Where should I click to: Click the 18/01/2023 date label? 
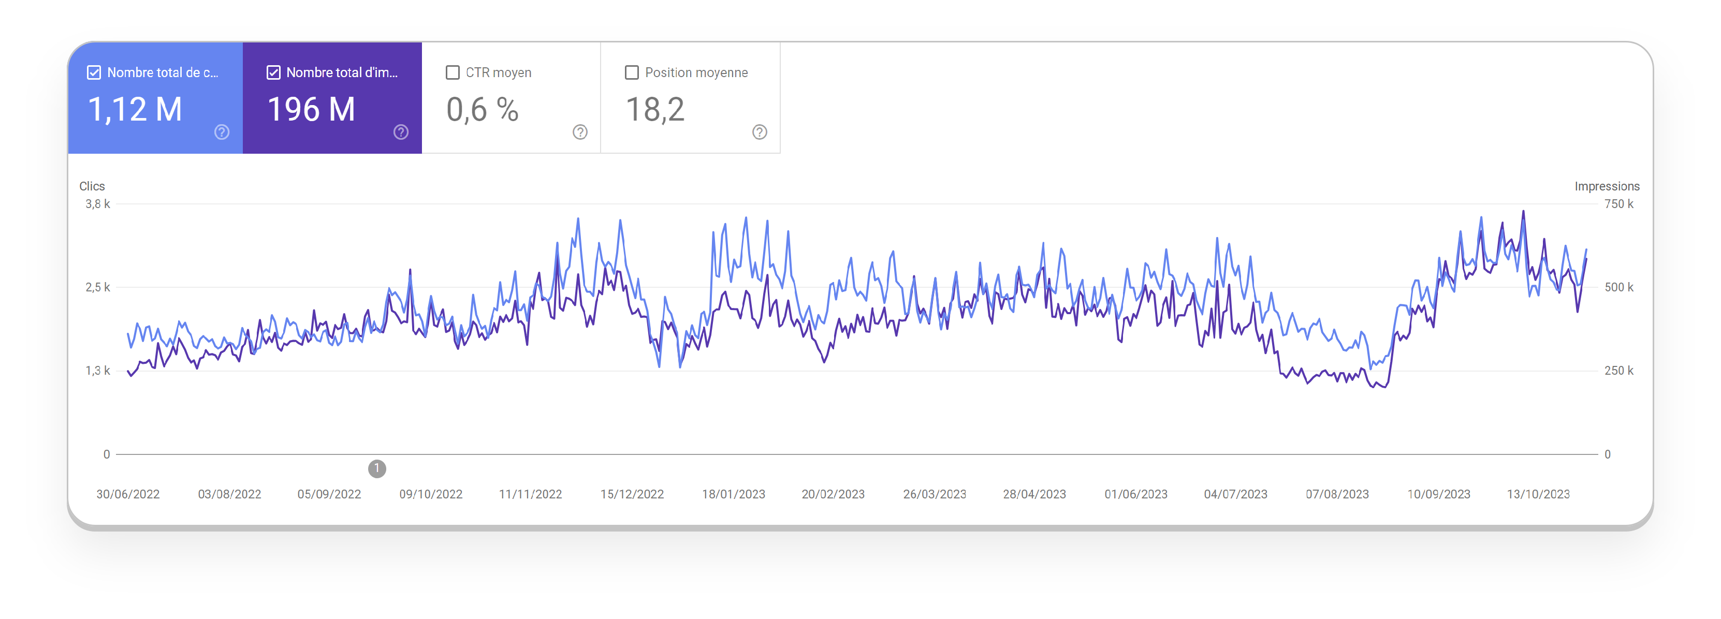click(733, 494)
